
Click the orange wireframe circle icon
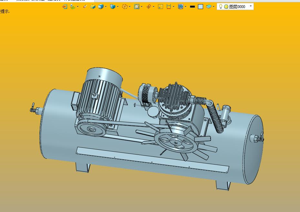pyautogui.click(x=125, y=6)
